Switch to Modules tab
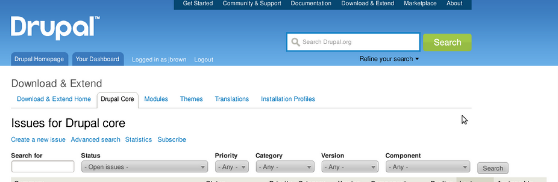Viewport: 558px width, 182px height. tap(156, 99)
